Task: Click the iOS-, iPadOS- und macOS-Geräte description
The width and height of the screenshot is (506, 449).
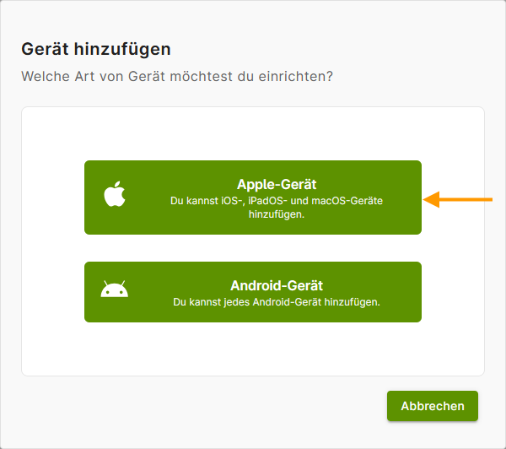Action: pyautogui.click(x=277, y=208)
